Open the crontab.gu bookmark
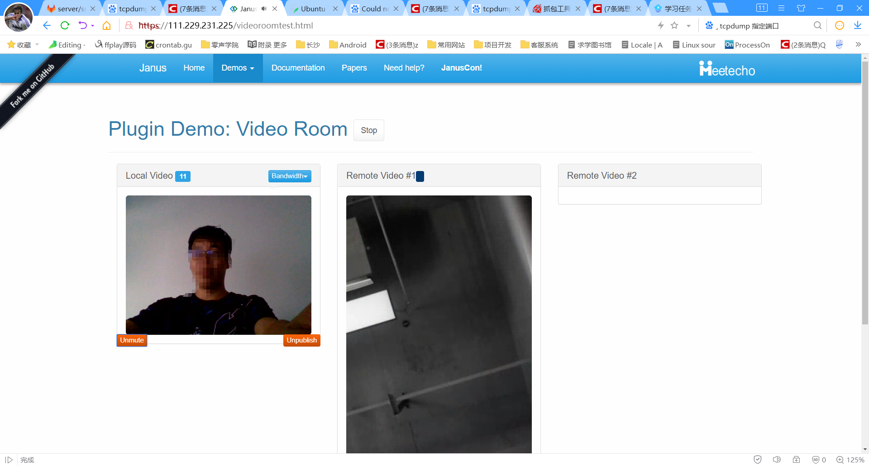This screenshot has width=869, height=466. point(168,44)
